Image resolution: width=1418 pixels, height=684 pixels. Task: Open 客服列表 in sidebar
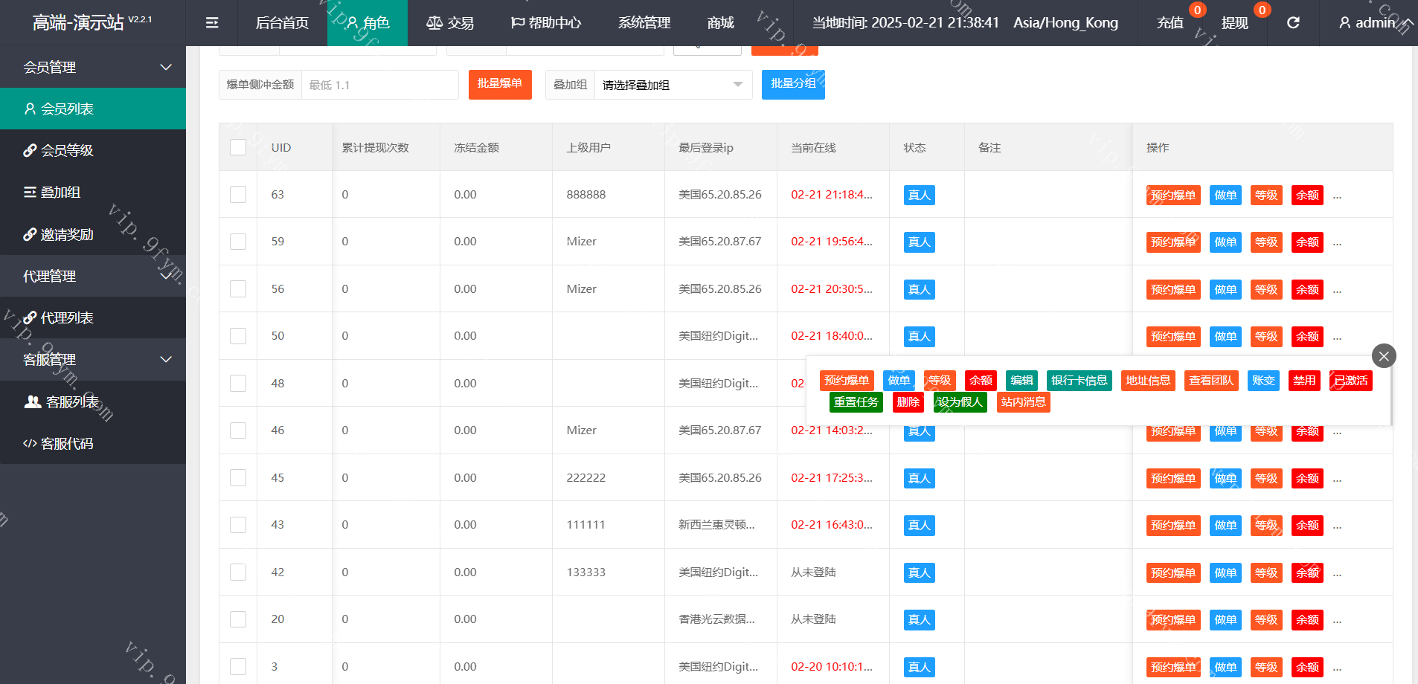tap(71, 402)
